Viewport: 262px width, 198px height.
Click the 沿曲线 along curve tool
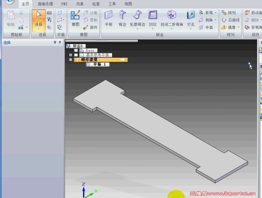(230, 20)
